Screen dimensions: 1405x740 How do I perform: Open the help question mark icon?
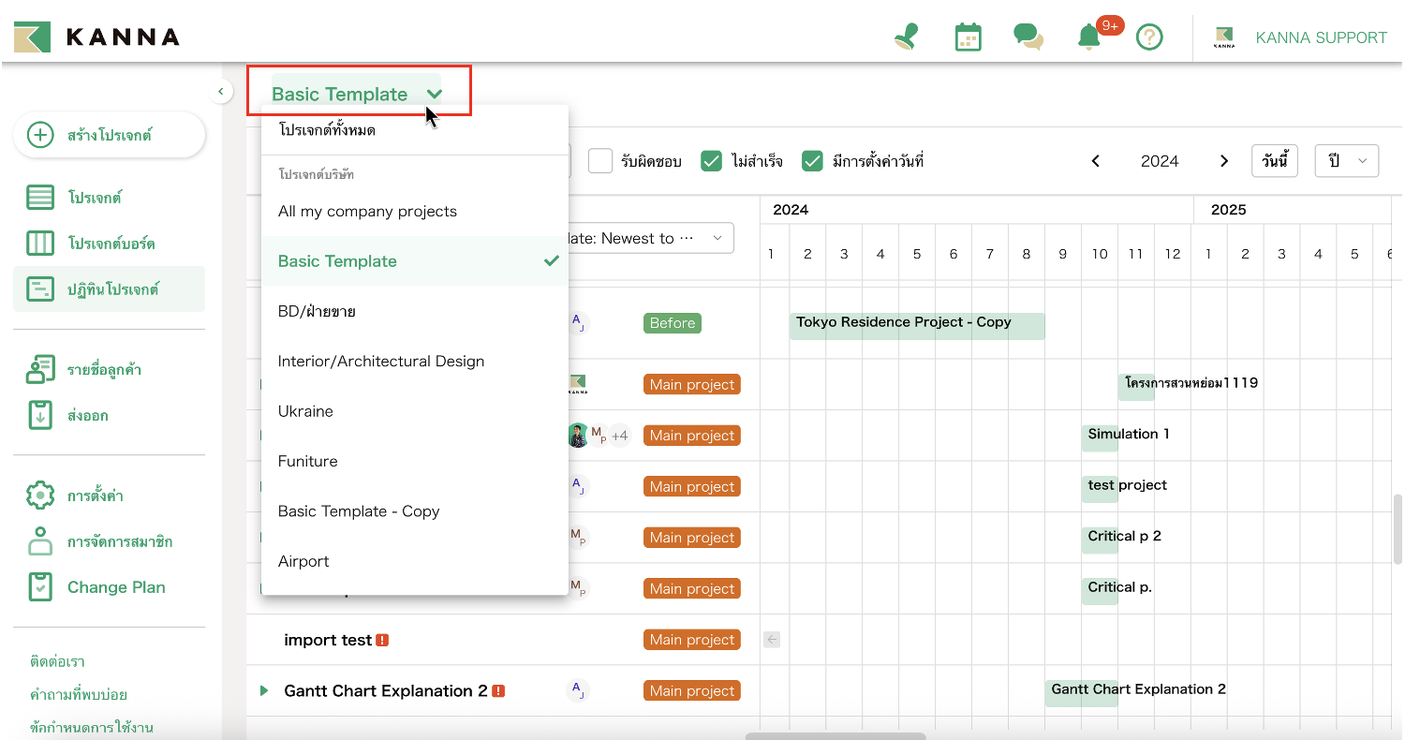(1149, 37)
